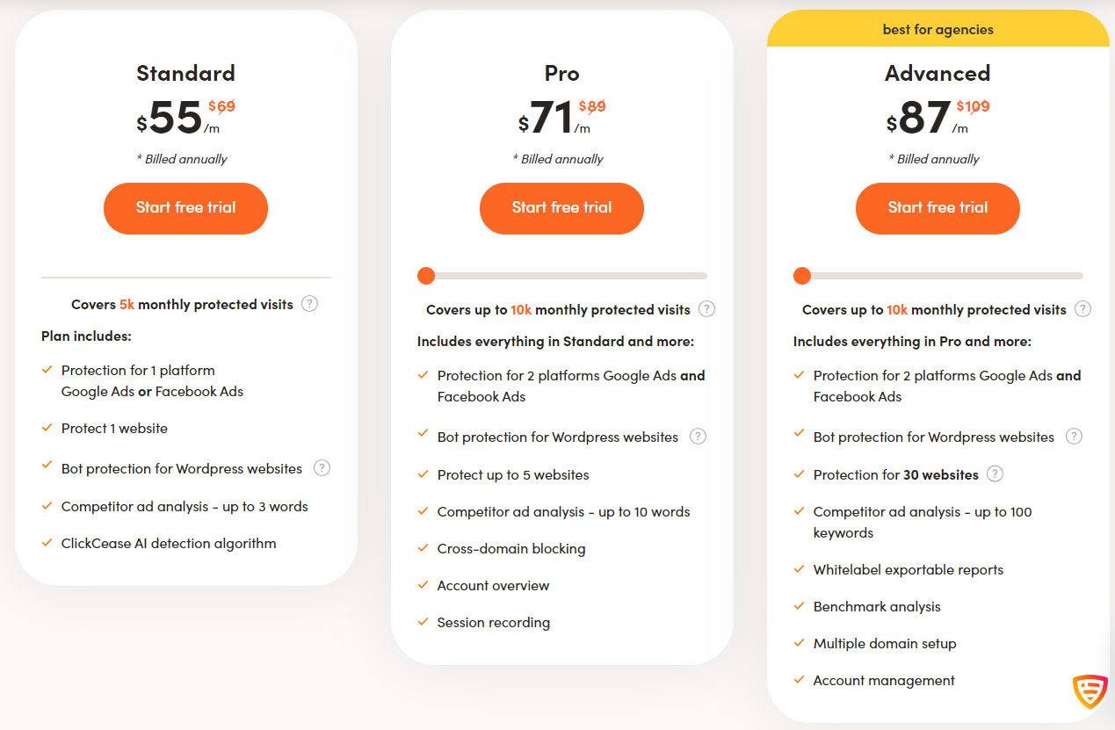Start free trial for Advanced plan
The height and width of the screenshot is (730, 1115).
coord(938,208)
